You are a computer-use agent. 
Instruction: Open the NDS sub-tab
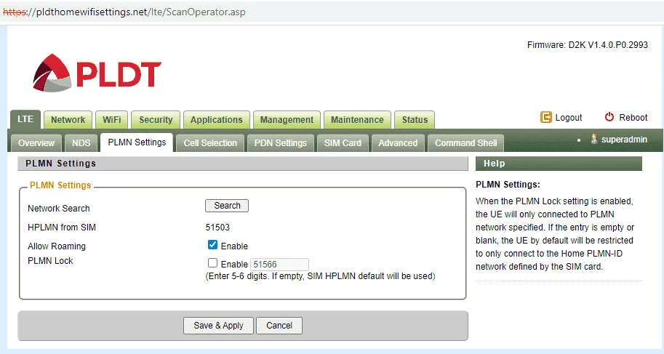(81, 143)
